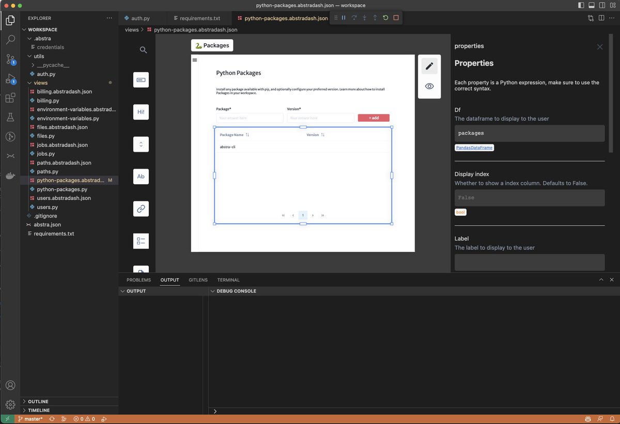
Task: Open the Manage gear menu
Action: [10, 405]
